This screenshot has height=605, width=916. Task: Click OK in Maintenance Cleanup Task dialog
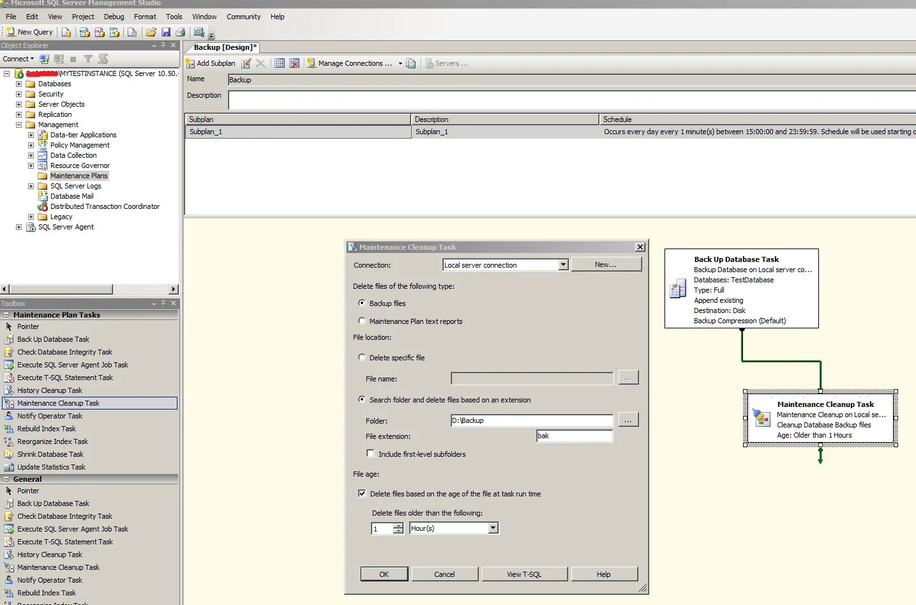click(384, 574)
